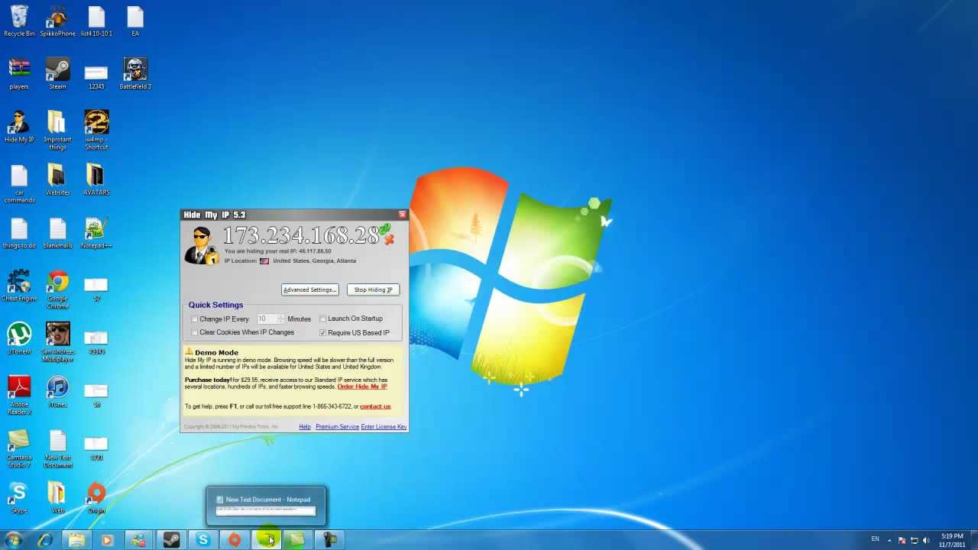Open the Windows Start menu orb
The width and height of the screenshot is (978, 550).
point(13,540)
